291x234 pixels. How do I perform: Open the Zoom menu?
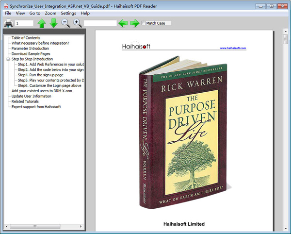coord(50,13)
